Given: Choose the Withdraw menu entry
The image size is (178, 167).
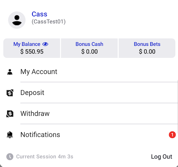Looking at the screenshot, I should point(89,114).
